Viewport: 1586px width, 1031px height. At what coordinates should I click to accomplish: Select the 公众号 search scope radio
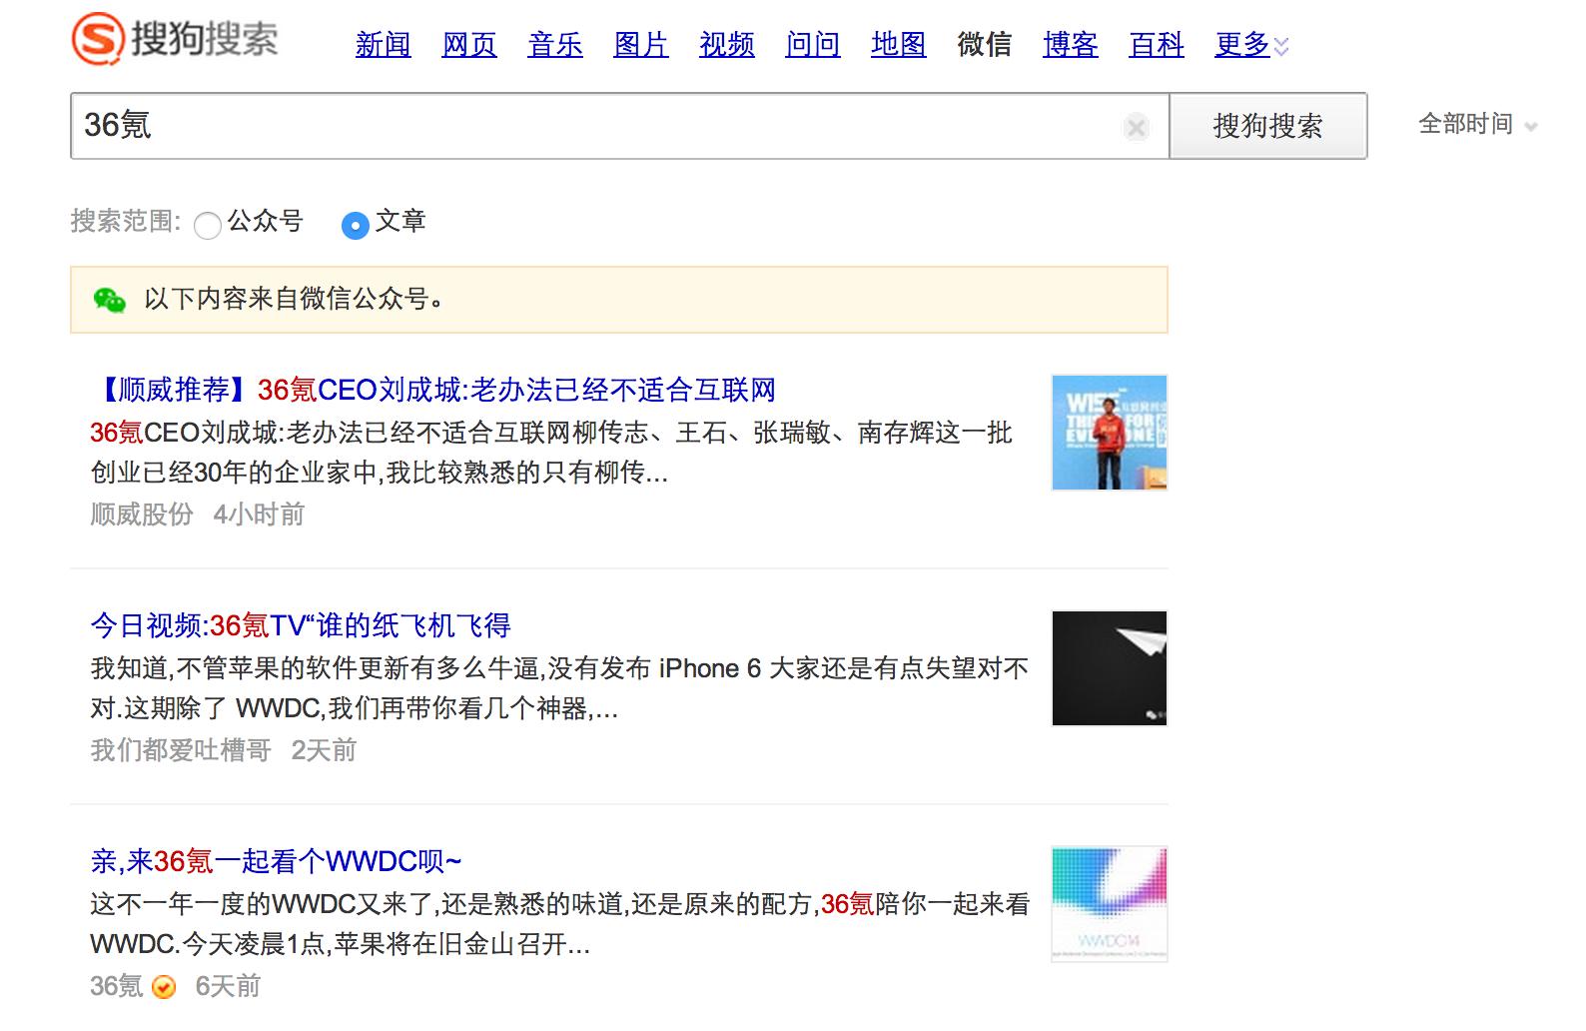point(208,226)
